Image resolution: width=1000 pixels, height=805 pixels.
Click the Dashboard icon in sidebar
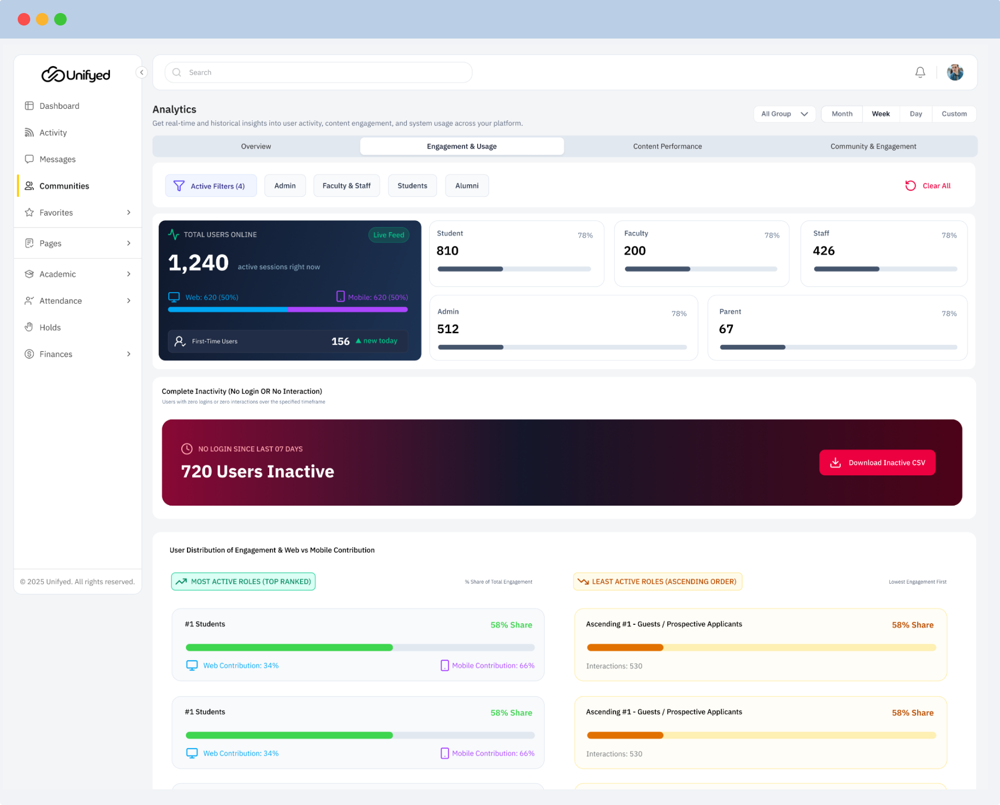point(29,106)
